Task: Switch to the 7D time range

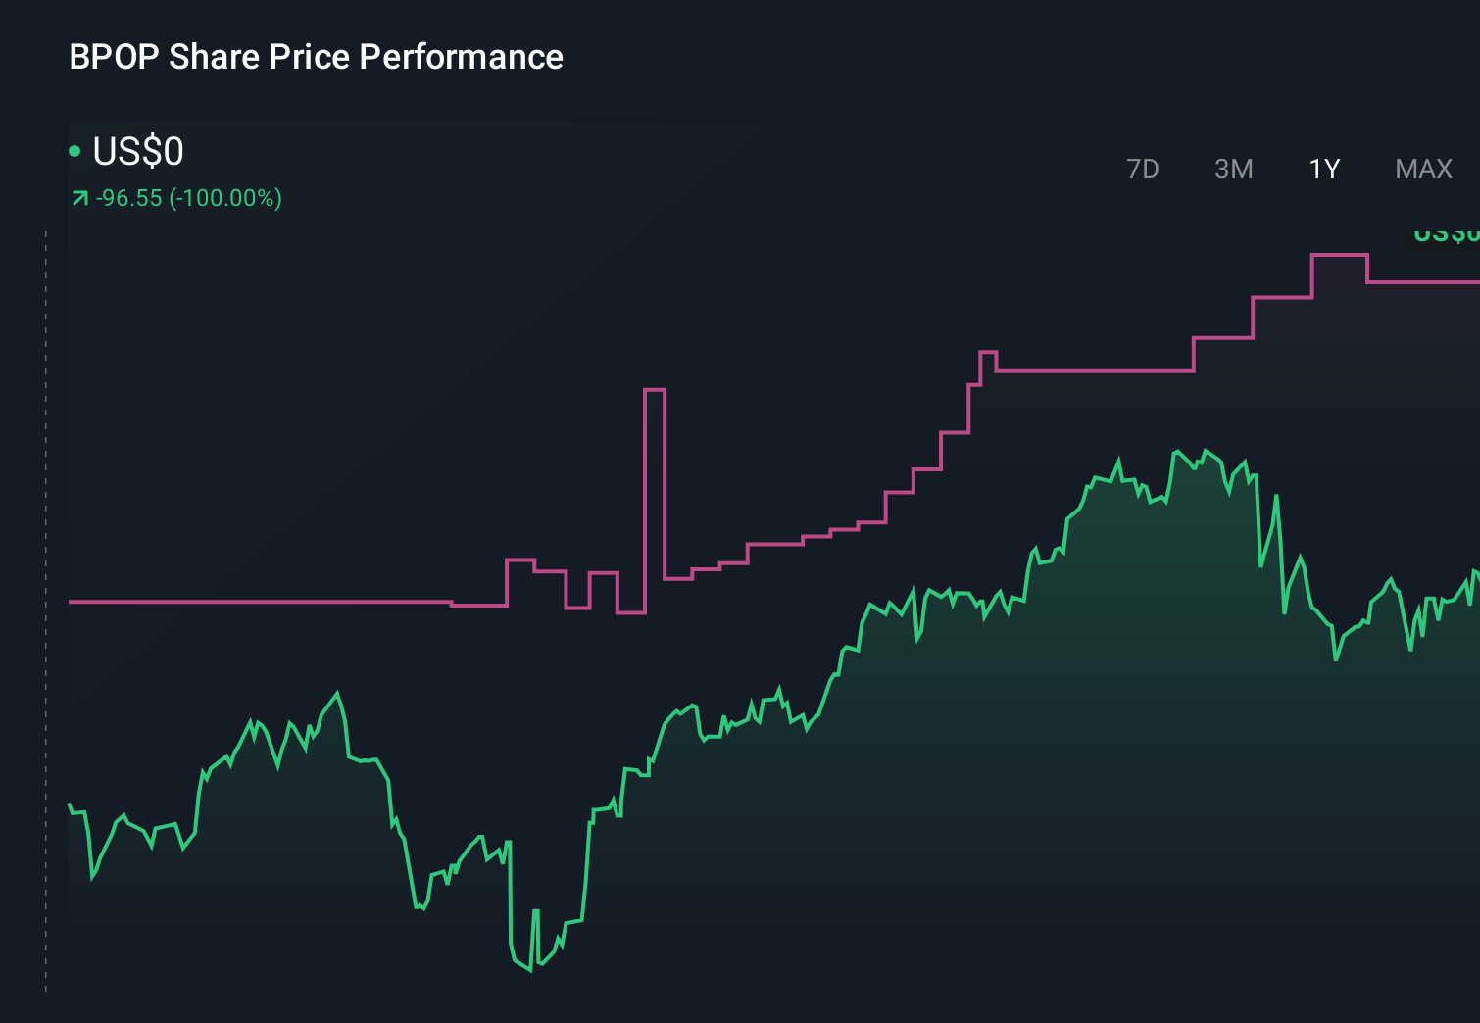Action: pos(1143,169)
